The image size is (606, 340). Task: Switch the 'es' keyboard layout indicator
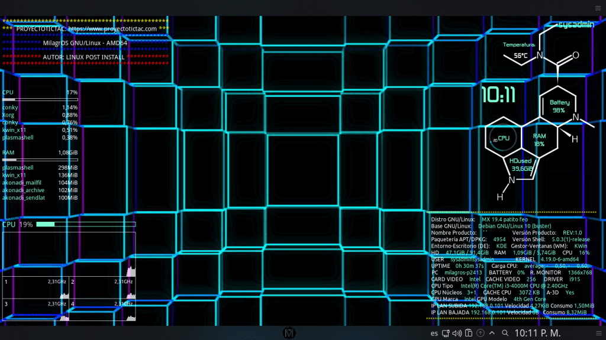[434, 333]
